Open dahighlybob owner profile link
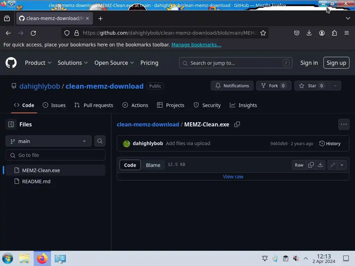The width and height of the screenshot is (355, 266). [x=40, y=86]
